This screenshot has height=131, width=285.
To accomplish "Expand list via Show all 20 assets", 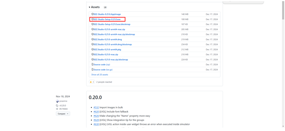I will 100,75.
